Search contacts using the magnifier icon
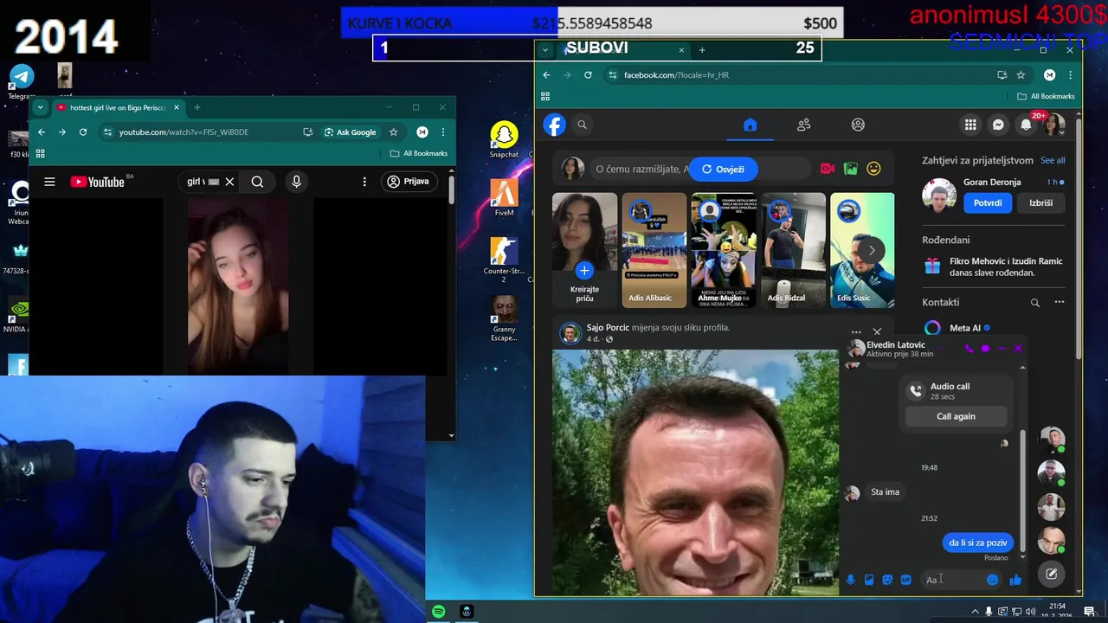 [1034, 303]
